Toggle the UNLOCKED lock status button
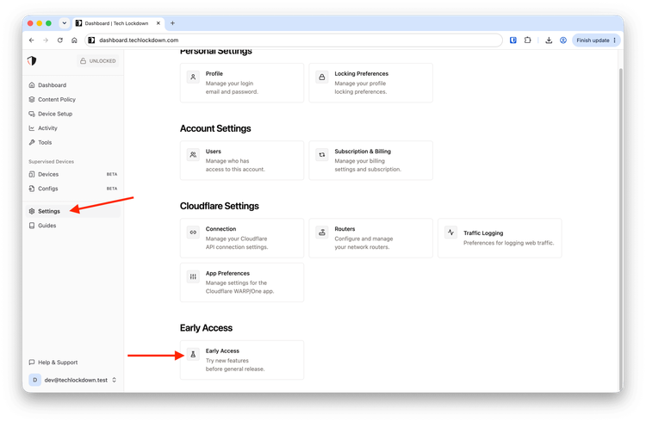Viewport: 646px width, 422px height. tap(98, 61)
